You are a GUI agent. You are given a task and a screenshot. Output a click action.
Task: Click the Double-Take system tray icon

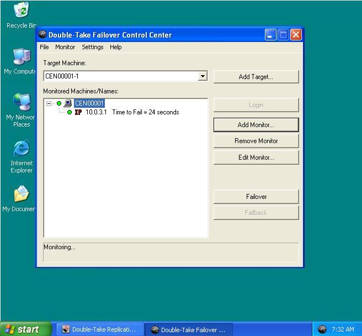pos(322,329)
